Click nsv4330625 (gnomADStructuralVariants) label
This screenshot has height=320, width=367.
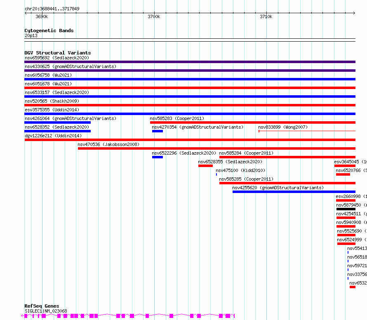71,66
